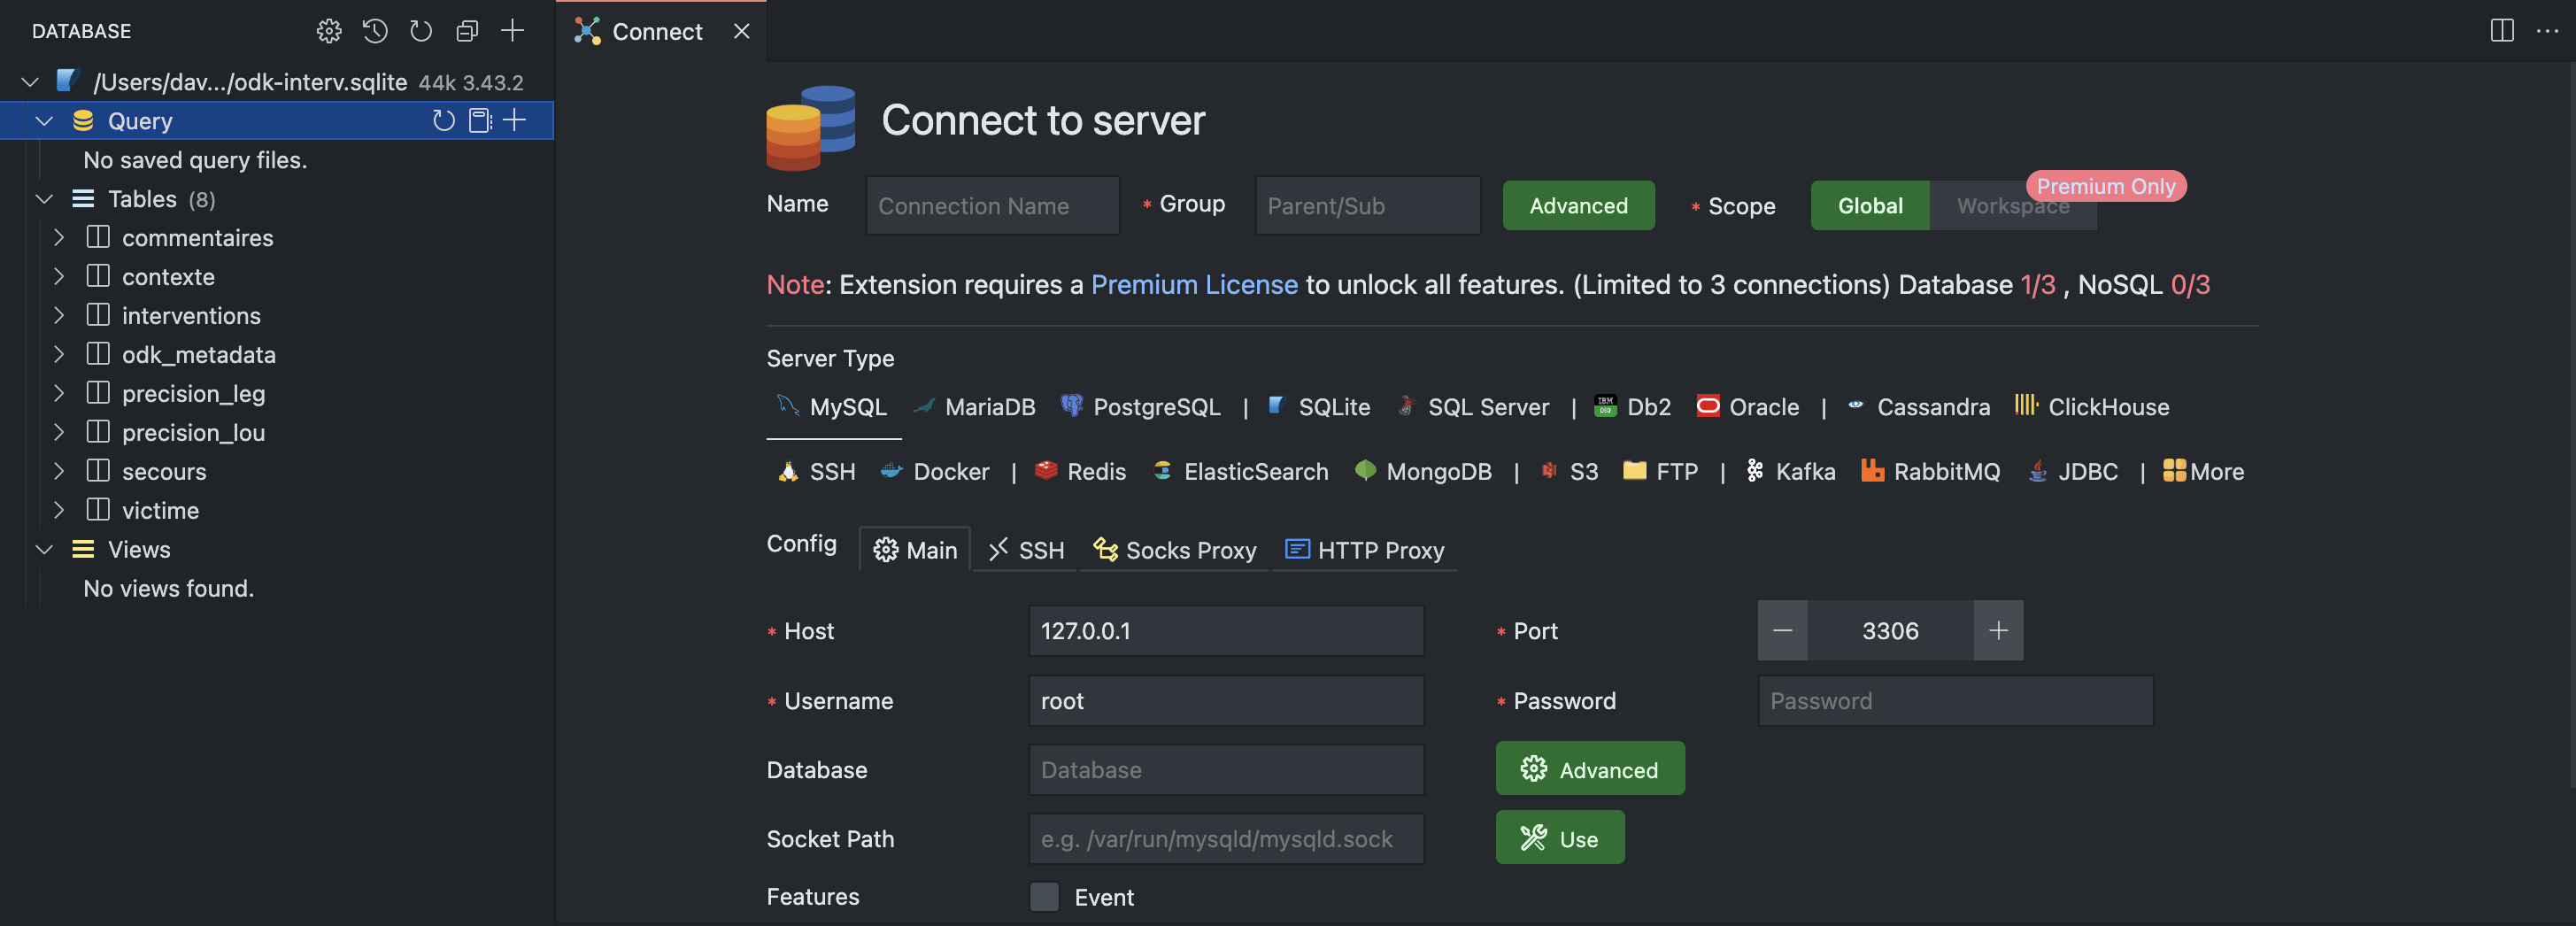Screen dimensions: 2576x926
Task: Switch scope to Workspace
Action: (x=2012, y=206)
